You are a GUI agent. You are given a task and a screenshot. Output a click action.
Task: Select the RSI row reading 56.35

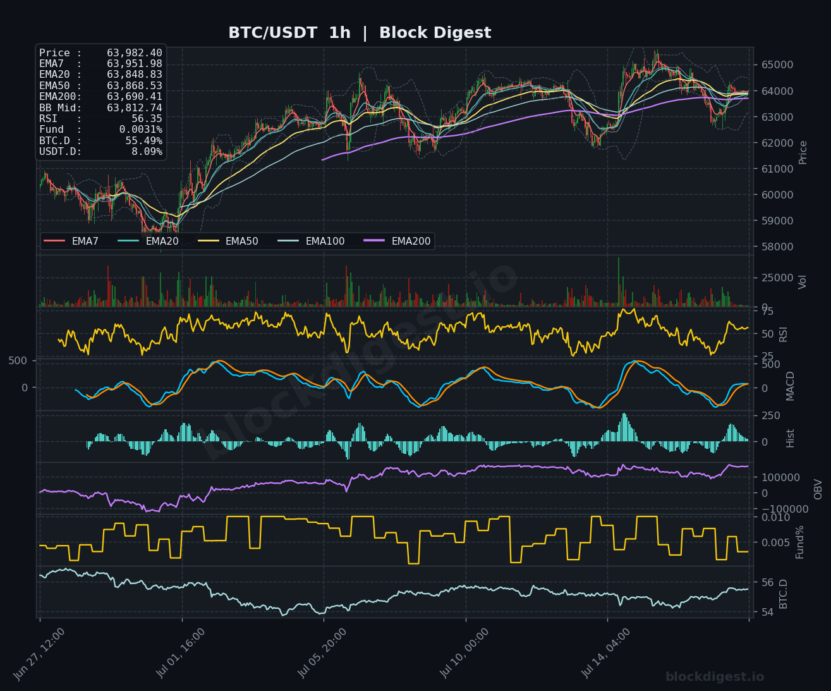pyautogui.click(x=100, y=118)
